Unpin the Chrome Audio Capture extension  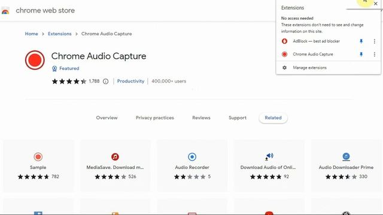click(x=361, y=54)
